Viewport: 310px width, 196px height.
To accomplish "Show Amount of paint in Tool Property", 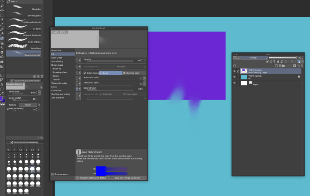I will [x=77, y=78].
